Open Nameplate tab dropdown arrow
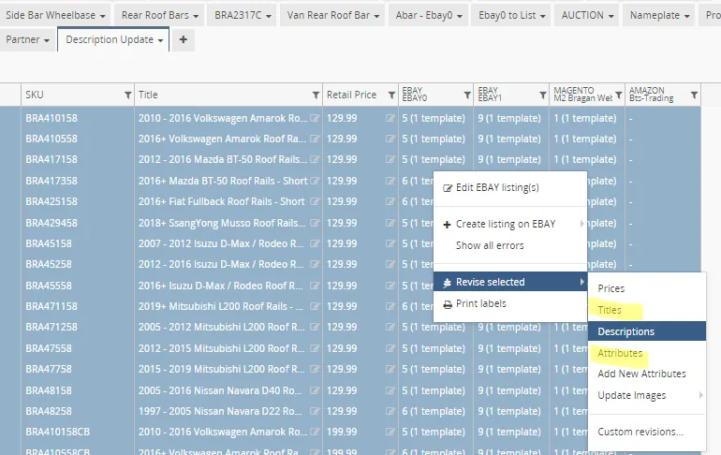This screenshot has height=455, width=721. click(x=687, y=17)
